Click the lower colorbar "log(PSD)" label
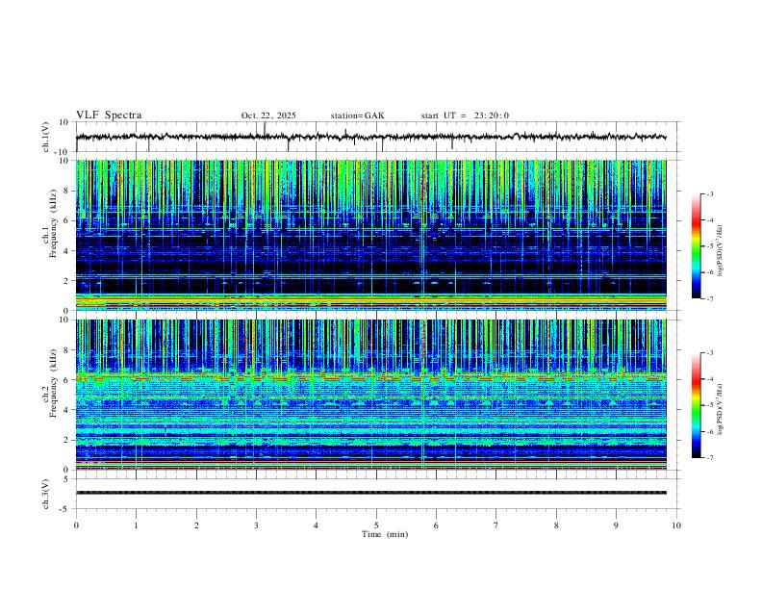Image resolution: width=762 pixels, height=589 pixels. point(720,410)
